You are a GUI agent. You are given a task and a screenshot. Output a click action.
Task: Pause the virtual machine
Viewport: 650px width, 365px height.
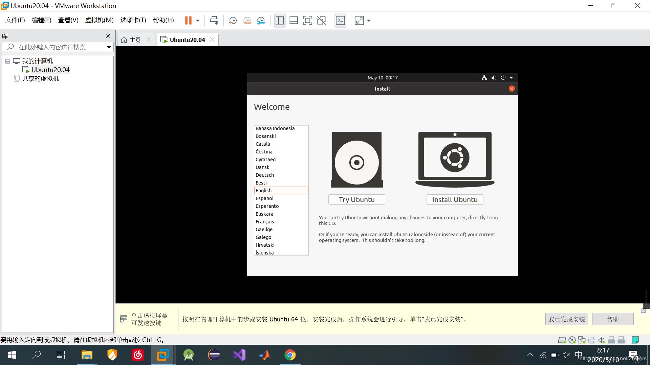(x=188, y=21)
